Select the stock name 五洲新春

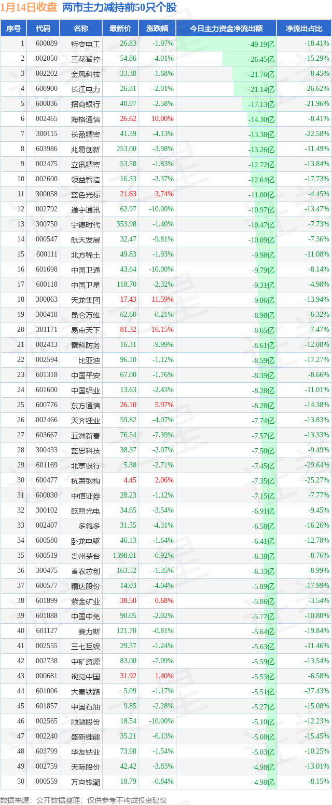[86, 436]
